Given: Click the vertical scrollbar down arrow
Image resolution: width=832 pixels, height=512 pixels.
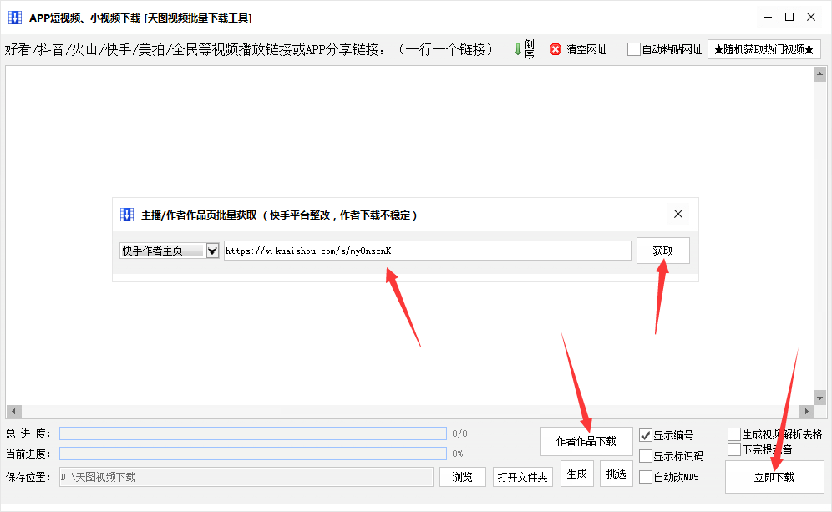Looking at the screenshot, I should coord(819,398).
